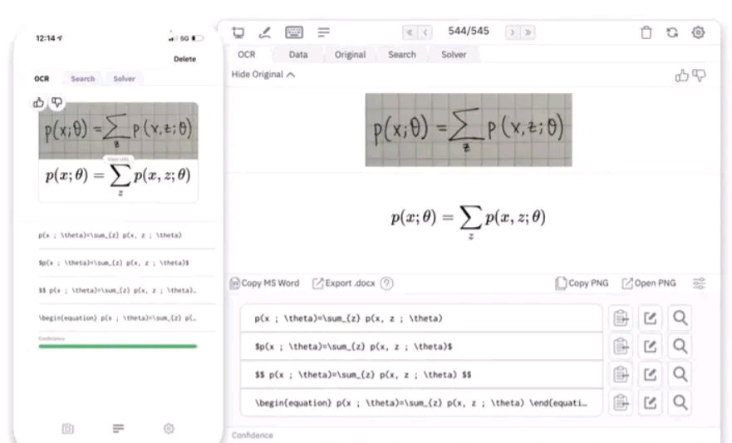The width and height of the screenshot is (732, 443).
Task: Go to next snip arrow
Action: point(513,32)
